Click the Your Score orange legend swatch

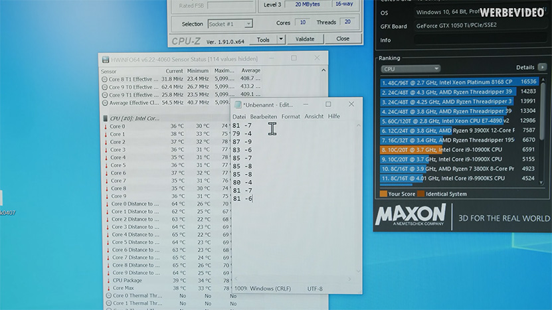(383, 194)
